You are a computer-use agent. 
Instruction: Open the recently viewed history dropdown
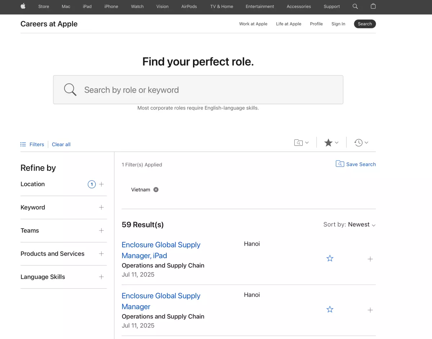coord(361,143)
